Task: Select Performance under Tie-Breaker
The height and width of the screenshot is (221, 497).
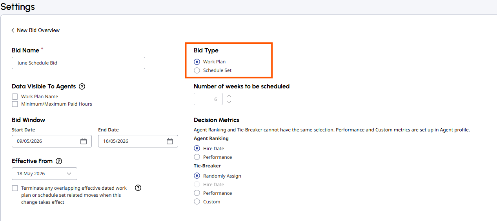Action: (197, 193)
